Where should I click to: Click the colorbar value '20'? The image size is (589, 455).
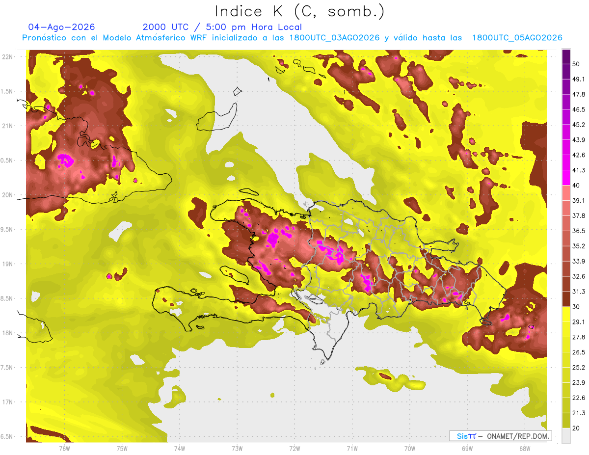point(577,428)
